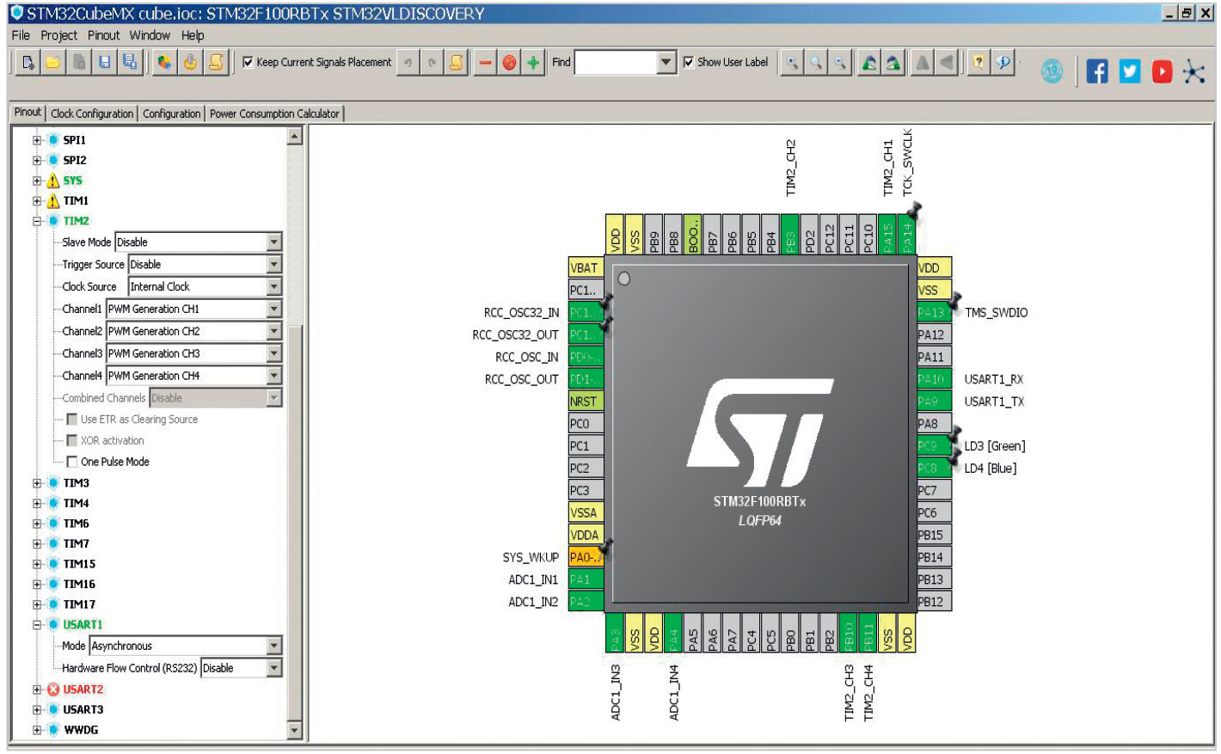Collapse the TIM2 tree node
1221x754 pixels.
pos(37,221)
